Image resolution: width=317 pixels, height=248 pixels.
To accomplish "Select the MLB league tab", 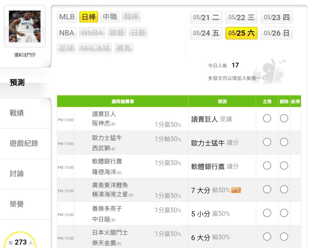I will pyautogui.click(x=67, y=16).
